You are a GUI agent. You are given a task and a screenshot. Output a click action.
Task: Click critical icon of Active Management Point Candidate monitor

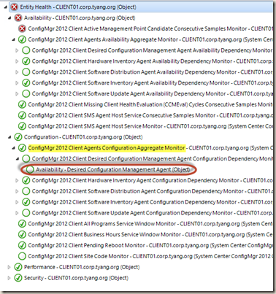pyautogui.click(x=22, y=28)
